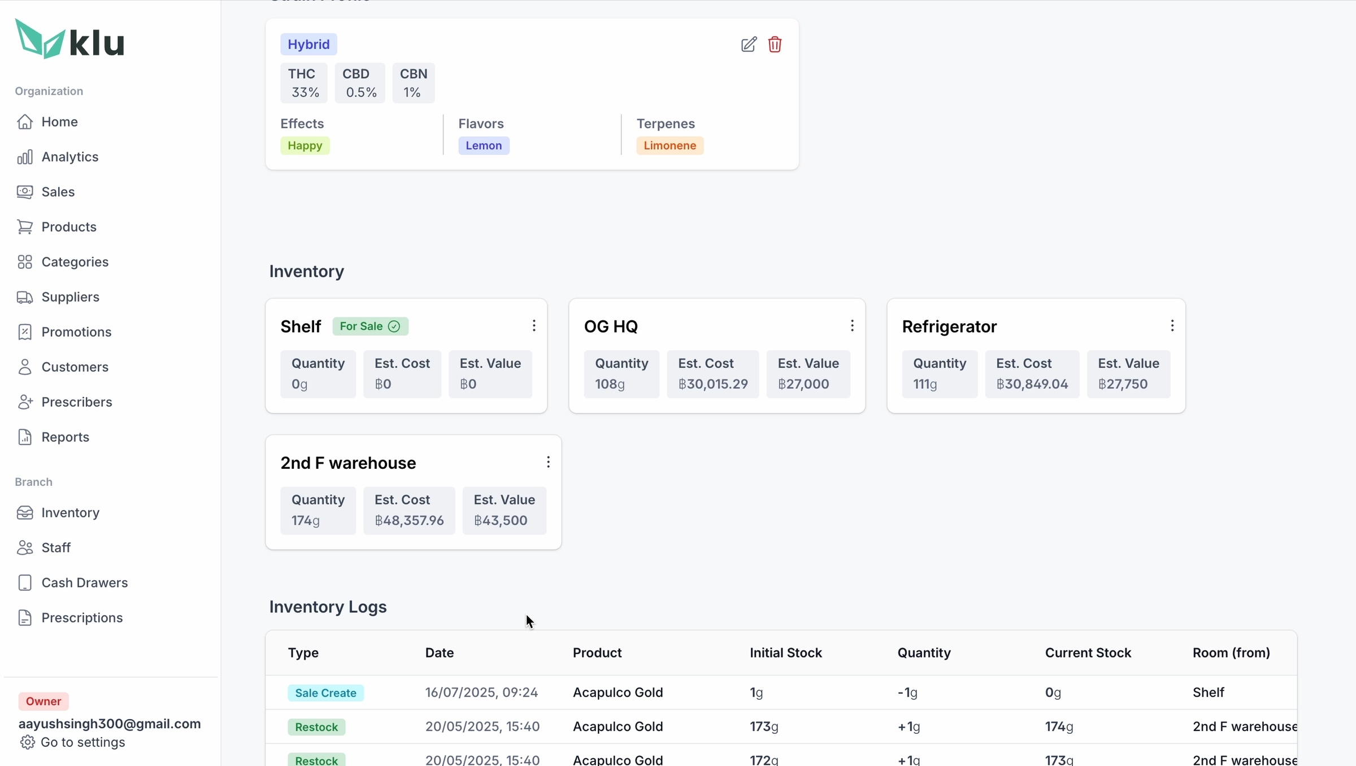Click the For Sale badge on Shelf
This screenshot has height=766, width=1356.
(370, 327)
